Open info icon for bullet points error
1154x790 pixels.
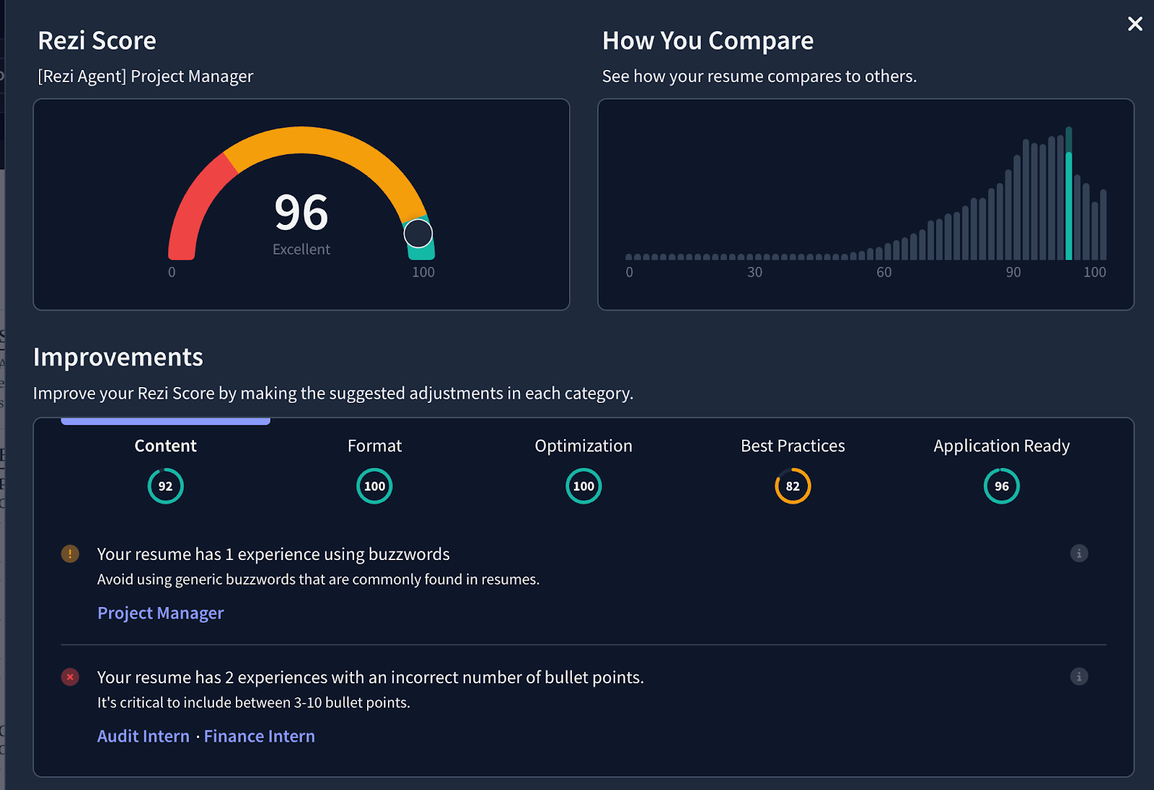click(1079, 677)
